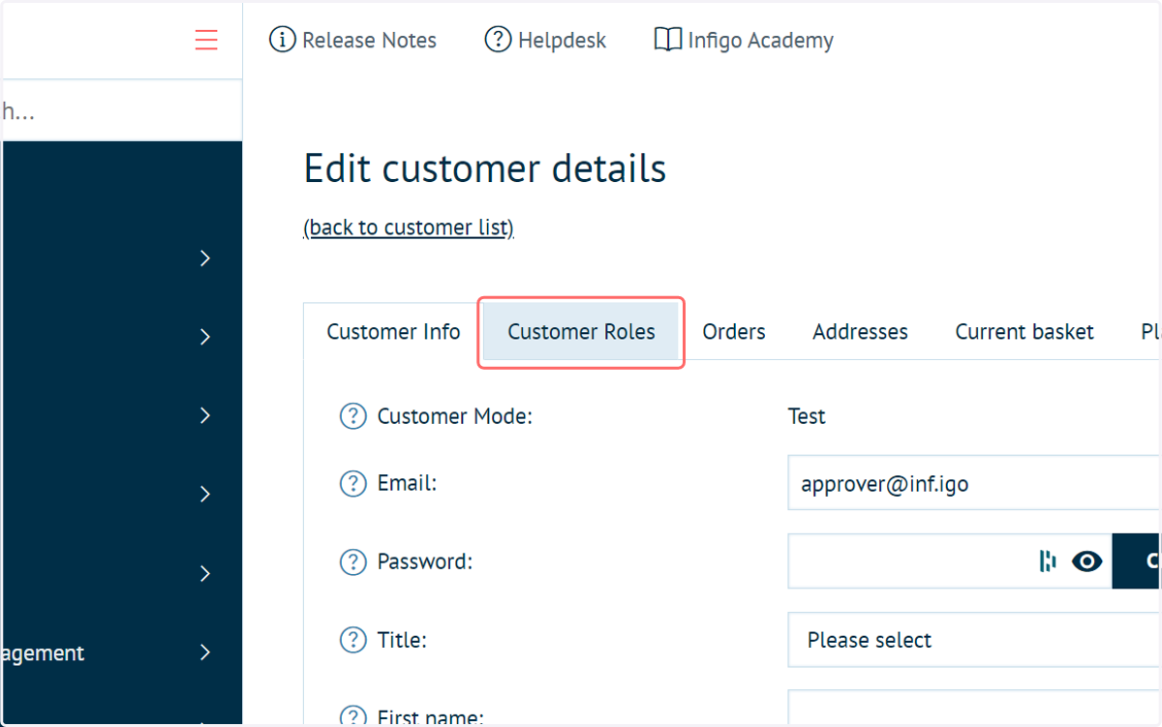Click the First name input field
Viewport: 1162px width, 727px height.
click(x=974, y=709)
